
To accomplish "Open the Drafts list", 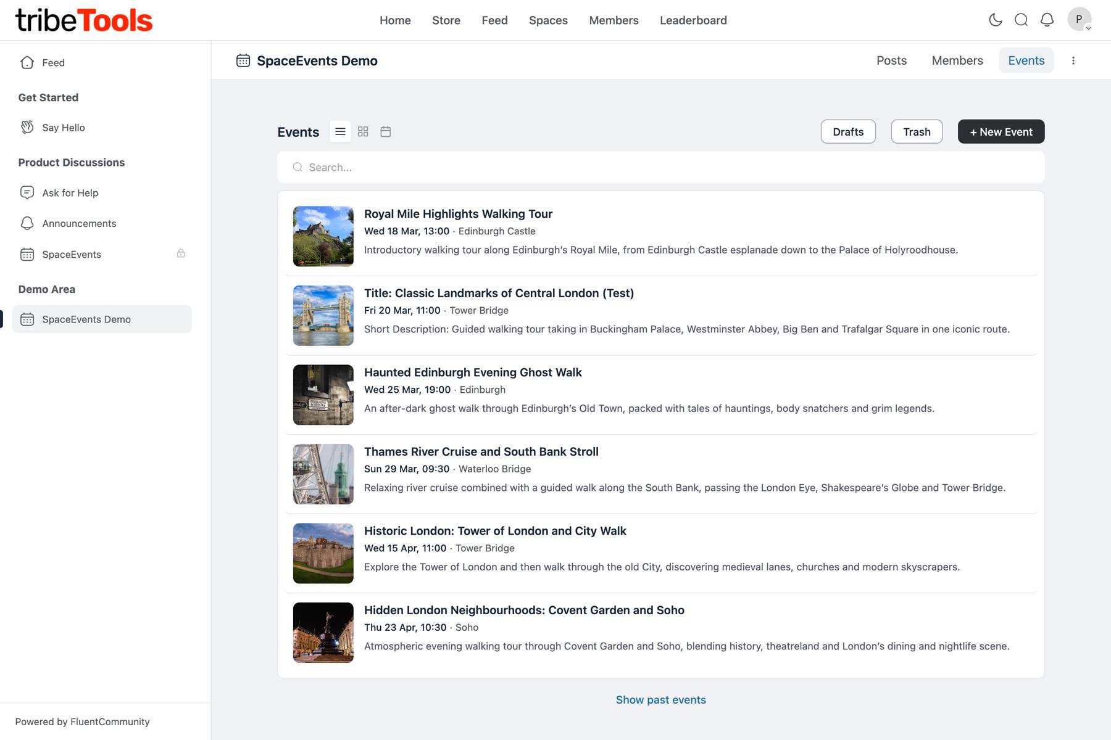I will point(847,132).
